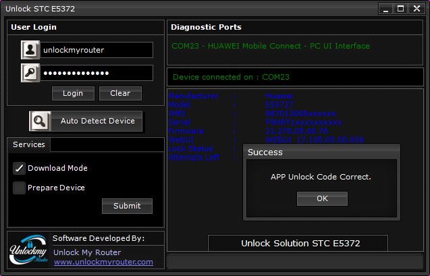
Task: Switch to the Services tab
Action: coord(29,144)
